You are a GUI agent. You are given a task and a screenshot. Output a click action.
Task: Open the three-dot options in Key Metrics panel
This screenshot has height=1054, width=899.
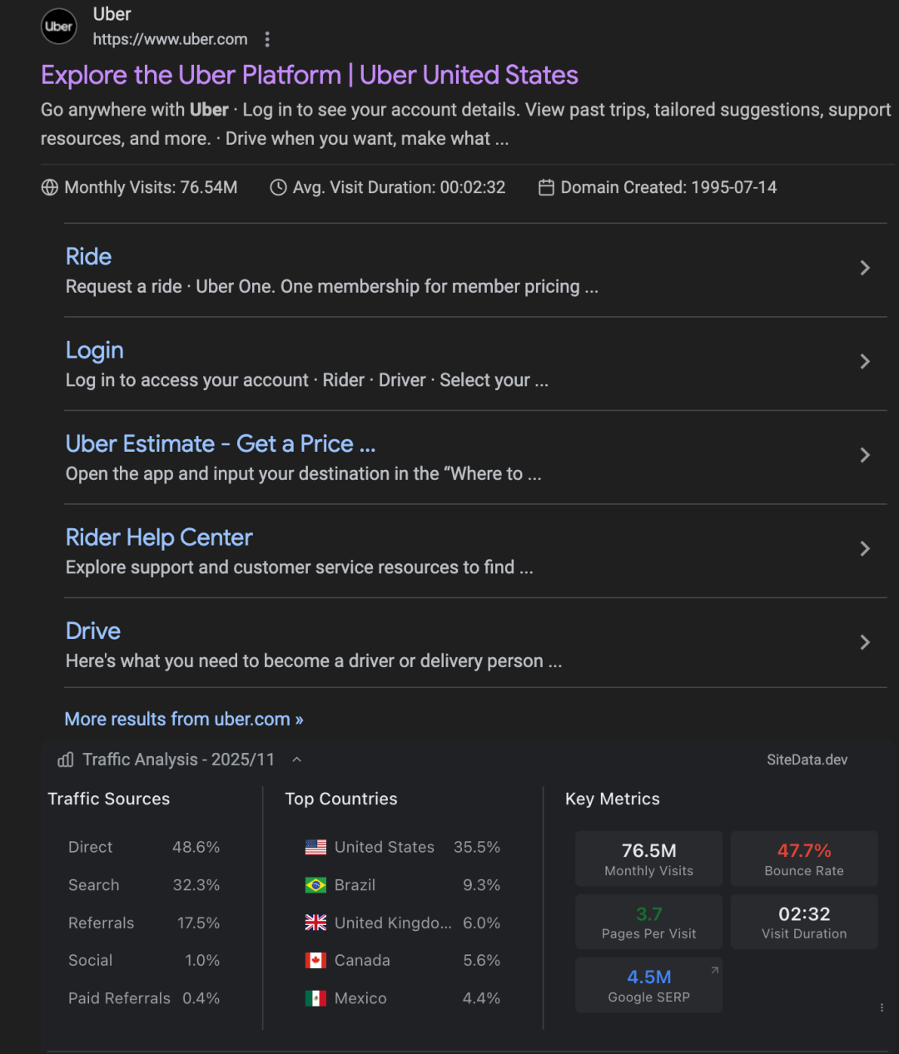882,1007
